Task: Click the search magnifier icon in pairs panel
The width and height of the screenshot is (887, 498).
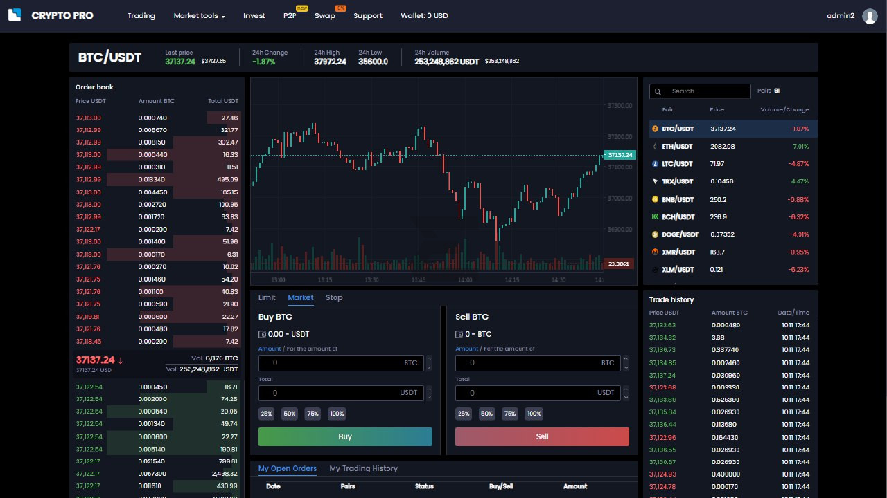Action: click(x=658, y=91)
